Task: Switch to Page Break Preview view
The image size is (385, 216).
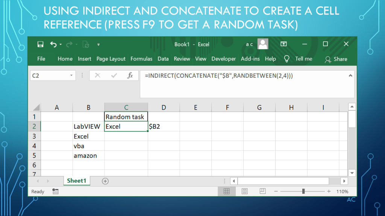Action: [263, 192]
